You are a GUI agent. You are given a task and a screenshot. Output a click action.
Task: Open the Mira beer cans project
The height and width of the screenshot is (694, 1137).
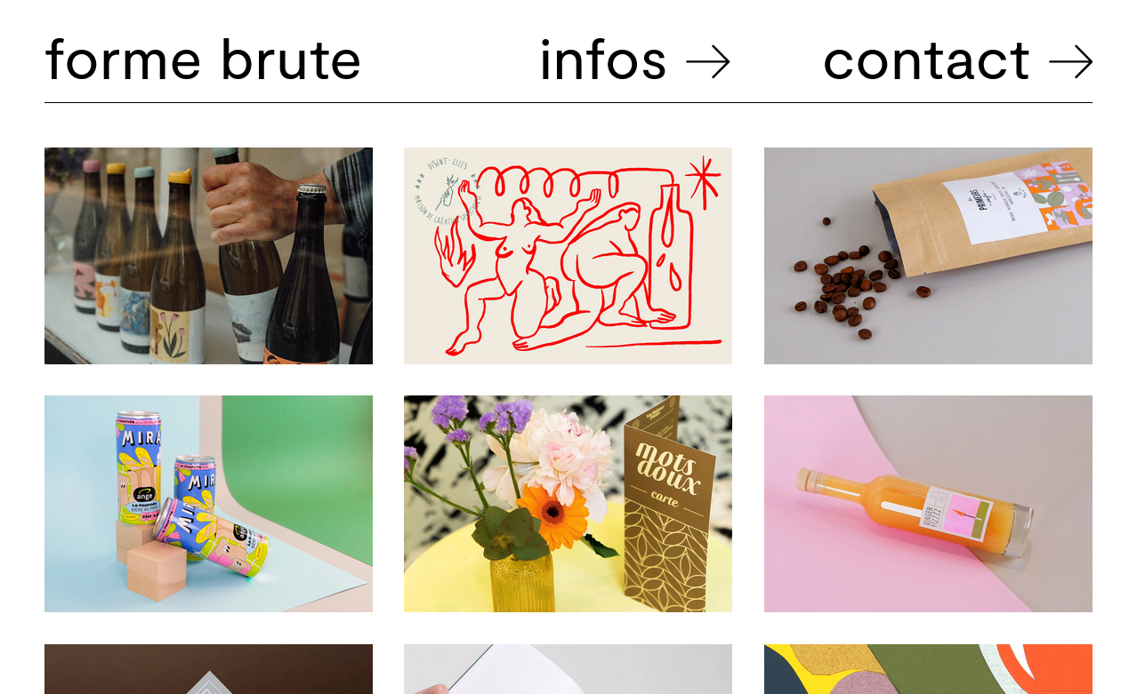point(208,504)
